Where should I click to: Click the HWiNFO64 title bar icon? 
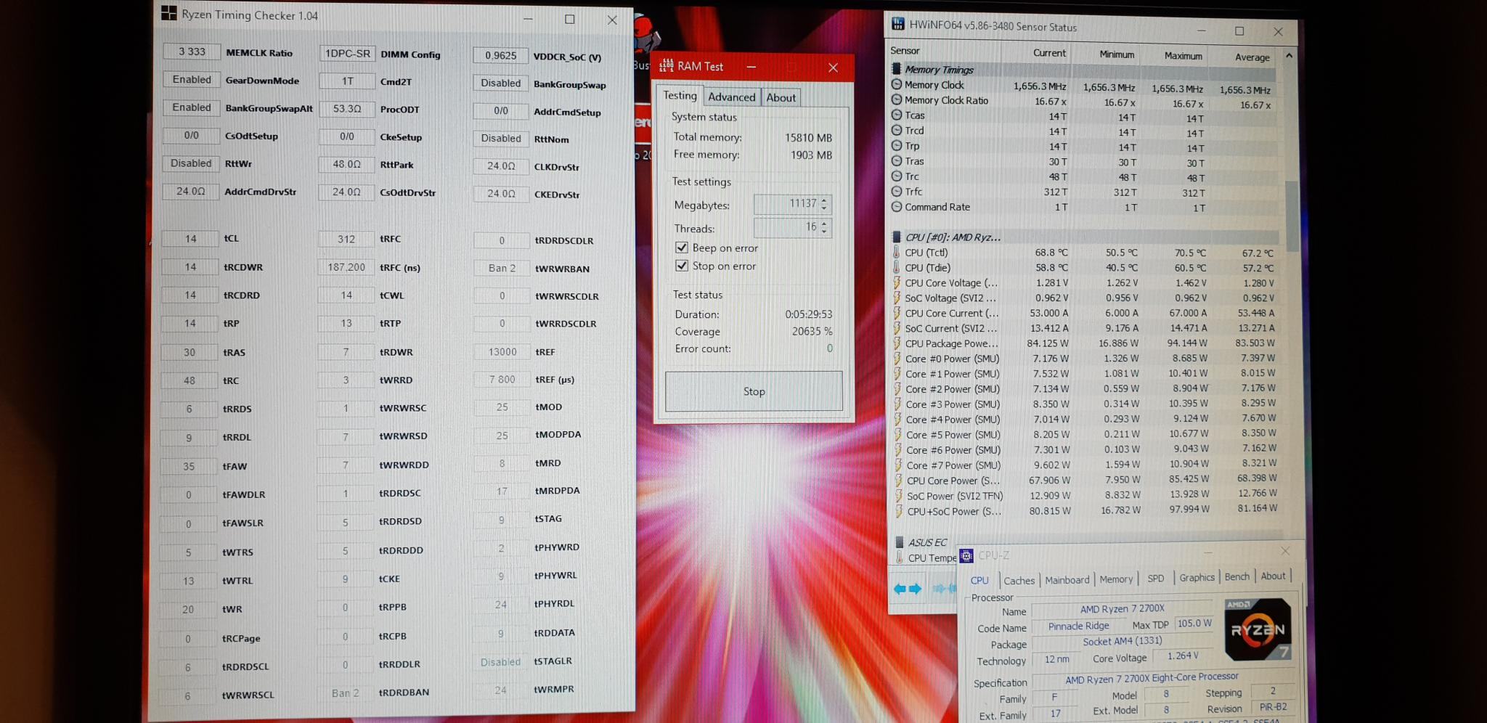point(898,24)
